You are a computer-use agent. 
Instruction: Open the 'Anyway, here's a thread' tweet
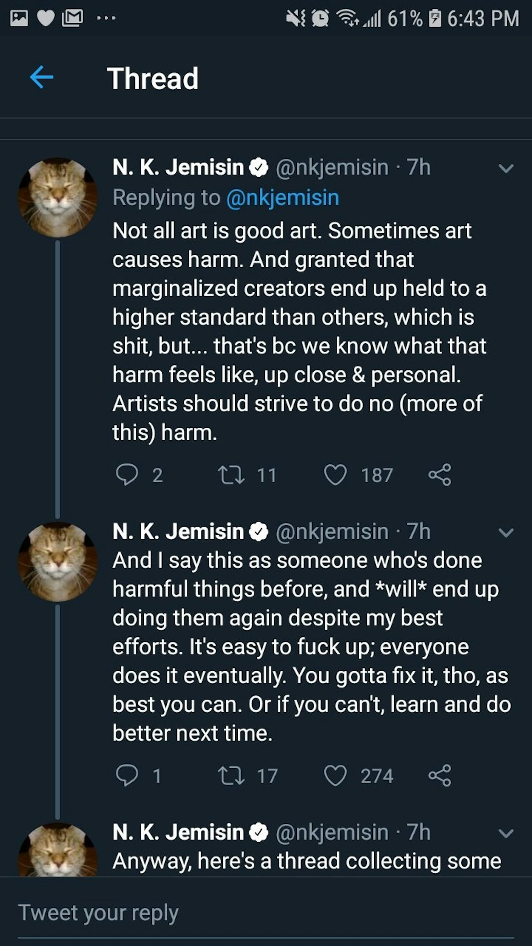307,860
